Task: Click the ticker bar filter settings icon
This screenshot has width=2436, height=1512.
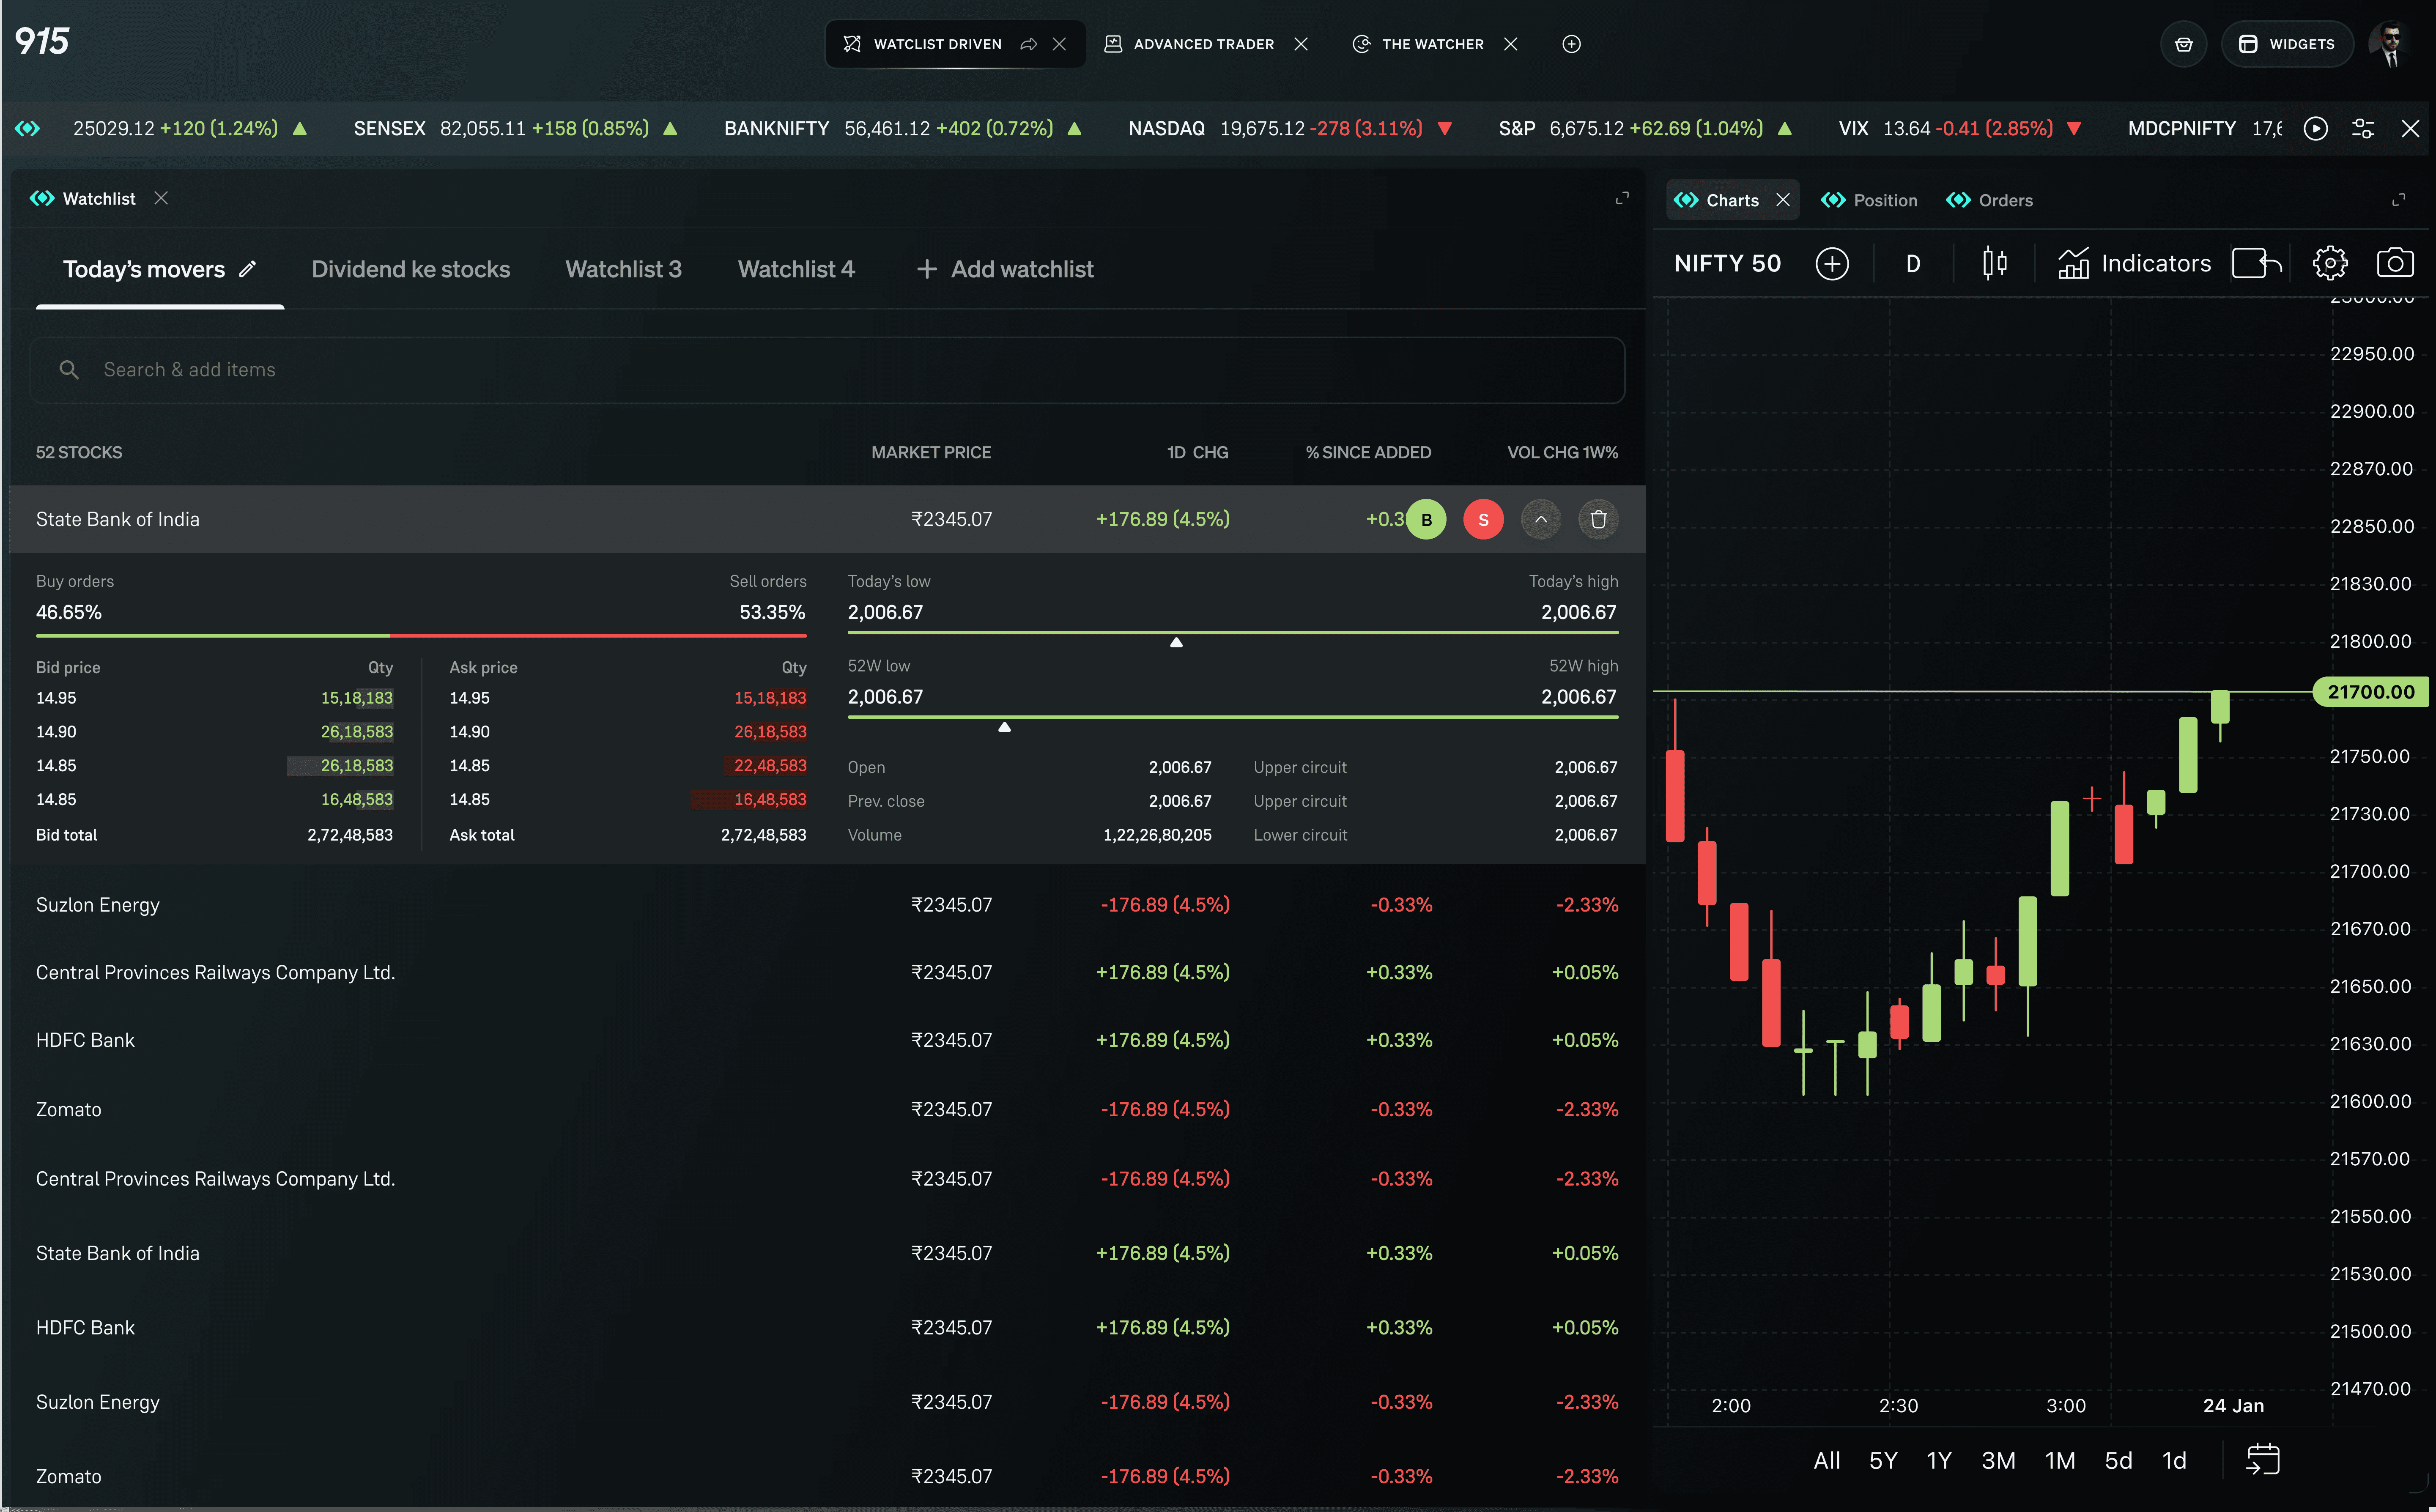Action: 2362,129
